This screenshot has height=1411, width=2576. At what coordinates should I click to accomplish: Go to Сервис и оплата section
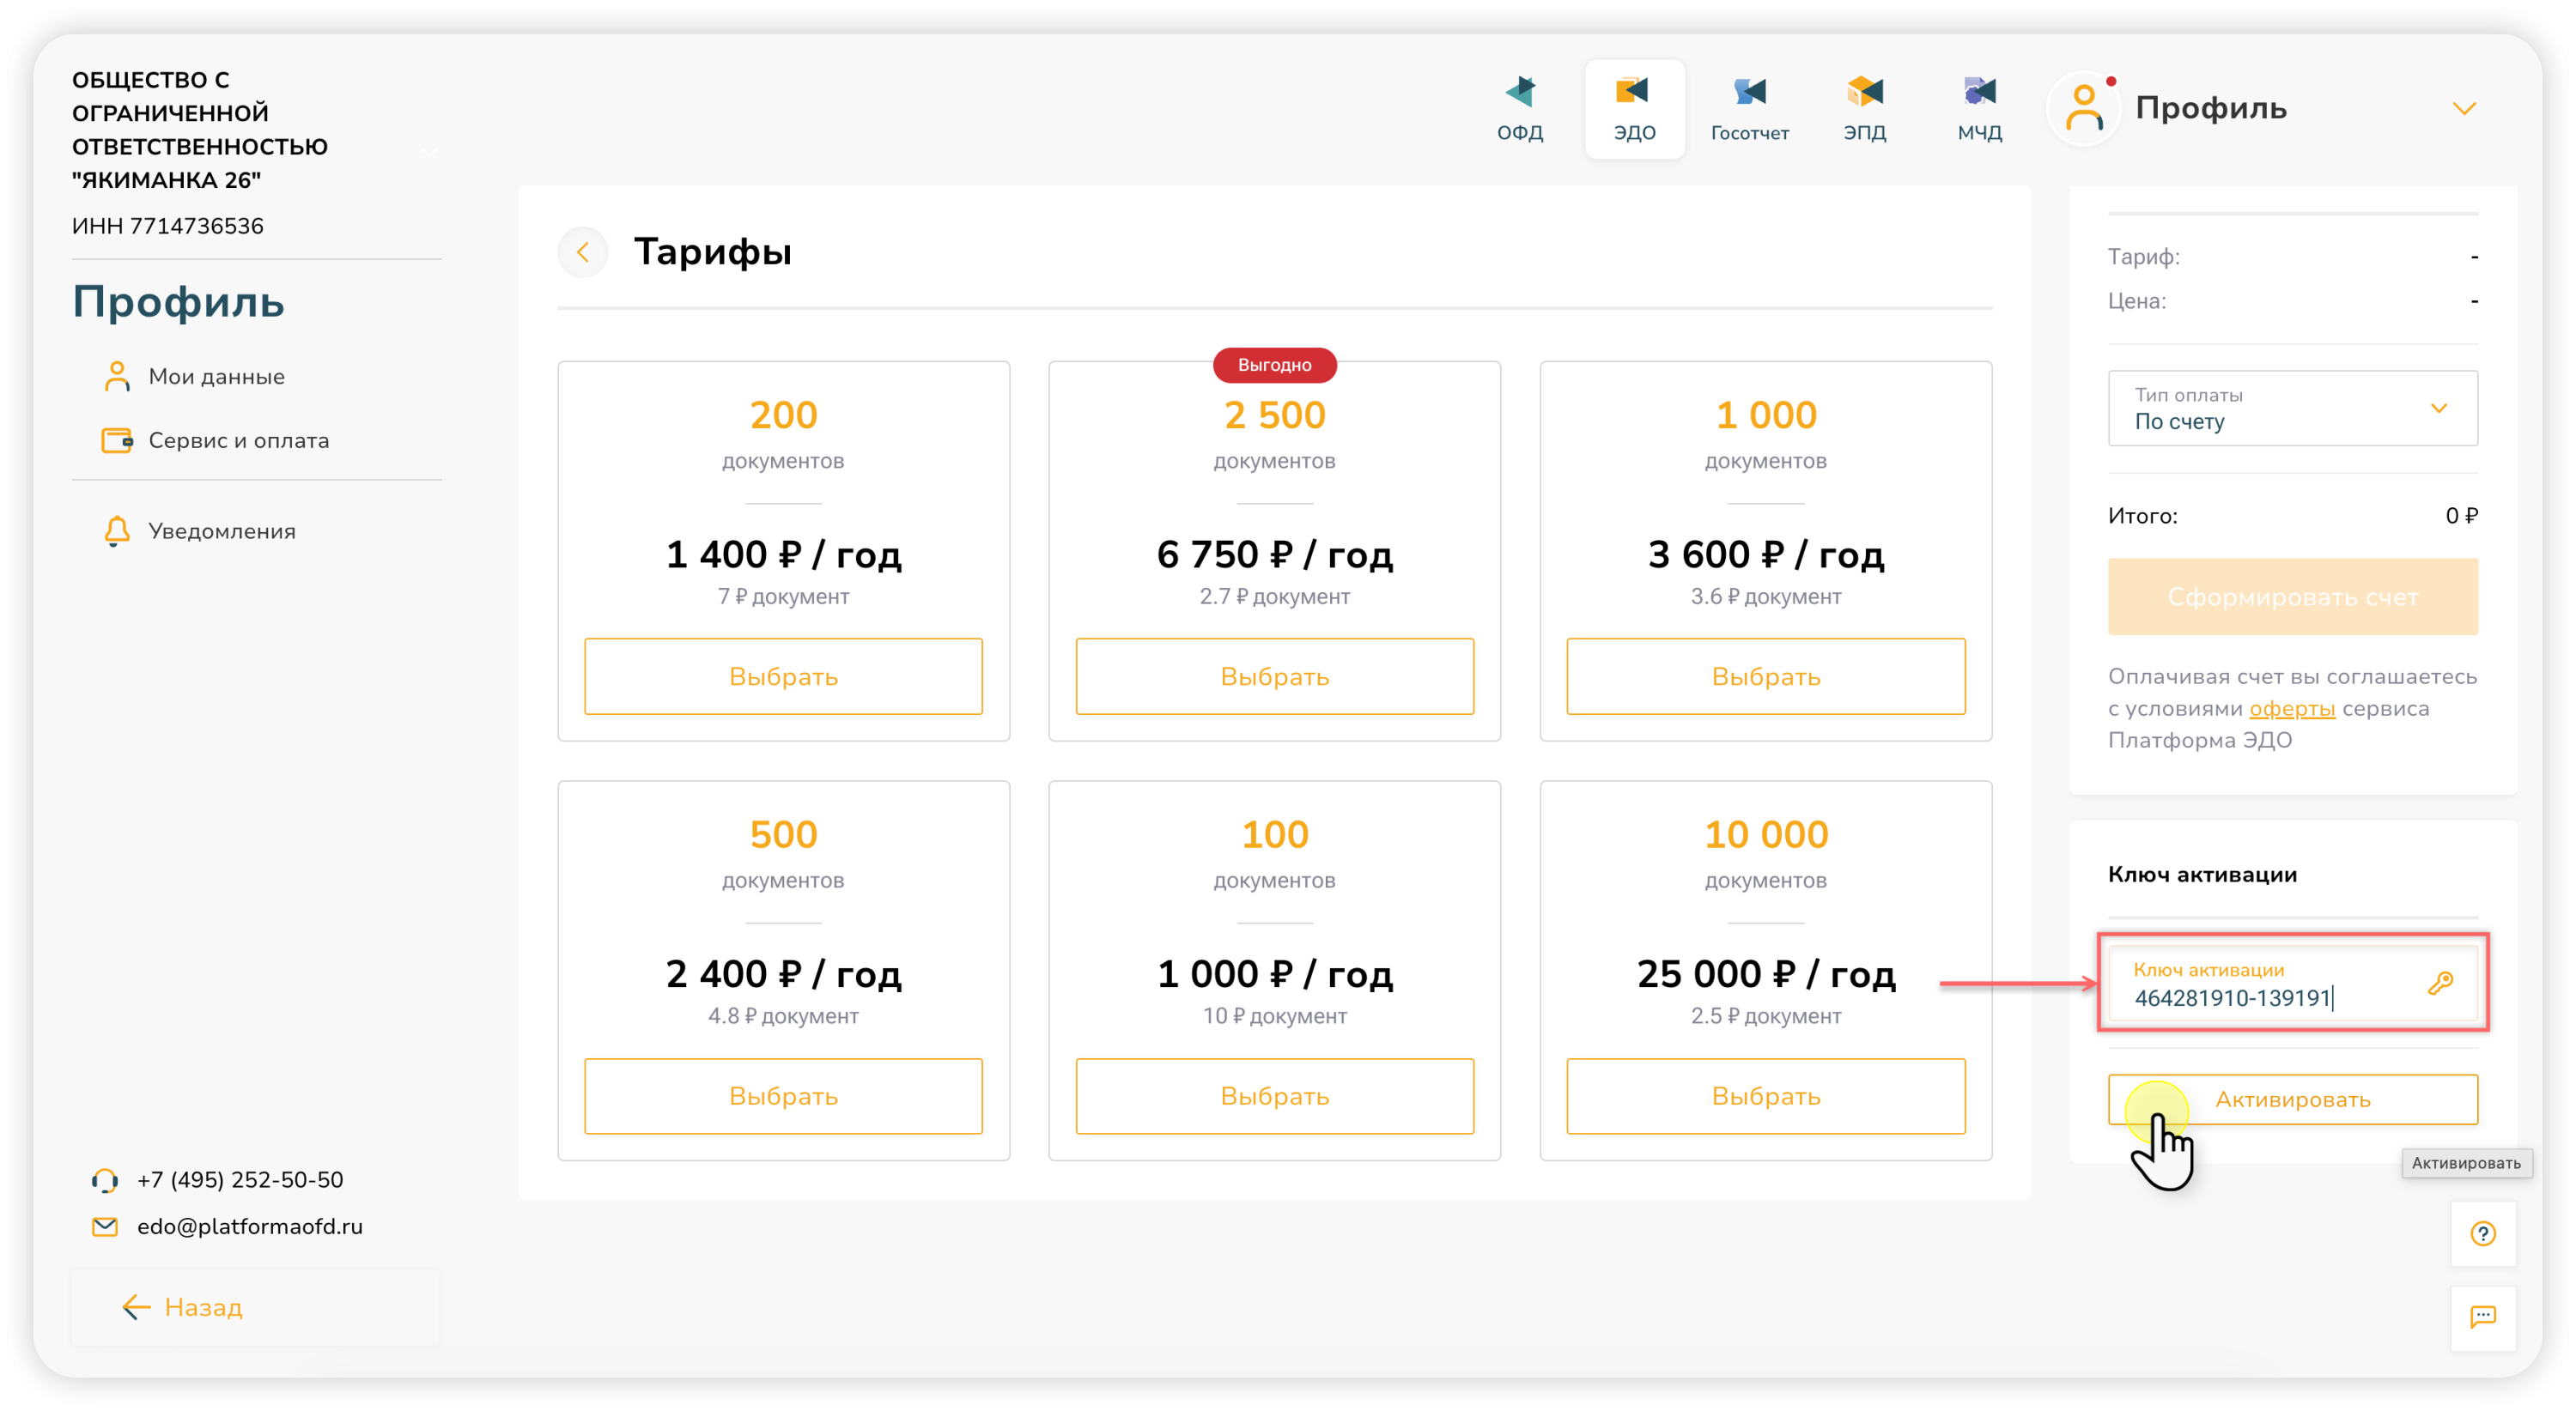(x=238, y=440)
